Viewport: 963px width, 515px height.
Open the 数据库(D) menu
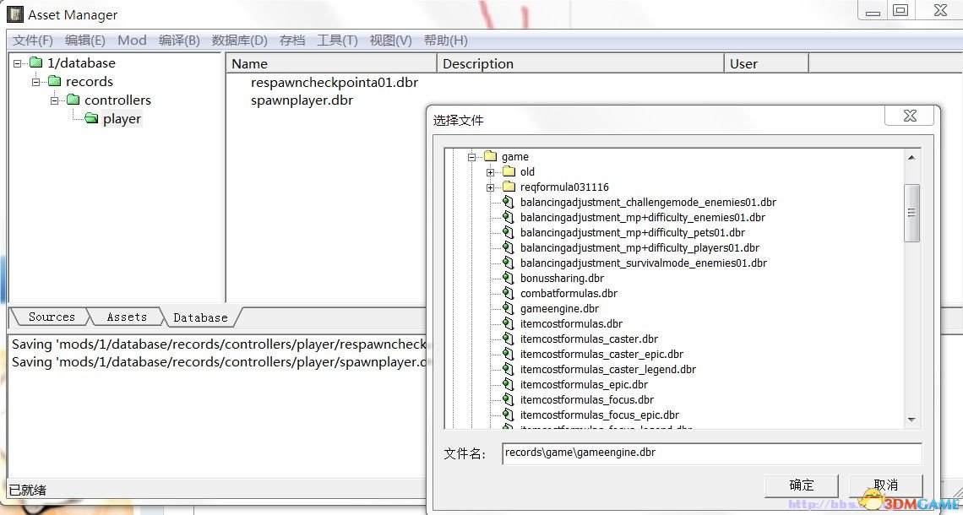(239, 41)
